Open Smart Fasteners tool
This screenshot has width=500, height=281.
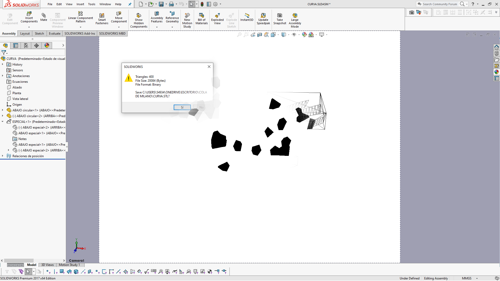[x=102, y=16]
